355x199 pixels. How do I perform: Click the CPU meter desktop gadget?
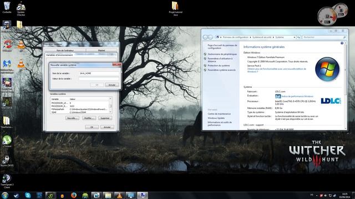pyautogui.click(x=327, y=16)
